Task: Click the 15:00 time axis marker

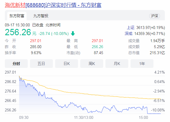Action: [x=143, y=117]
